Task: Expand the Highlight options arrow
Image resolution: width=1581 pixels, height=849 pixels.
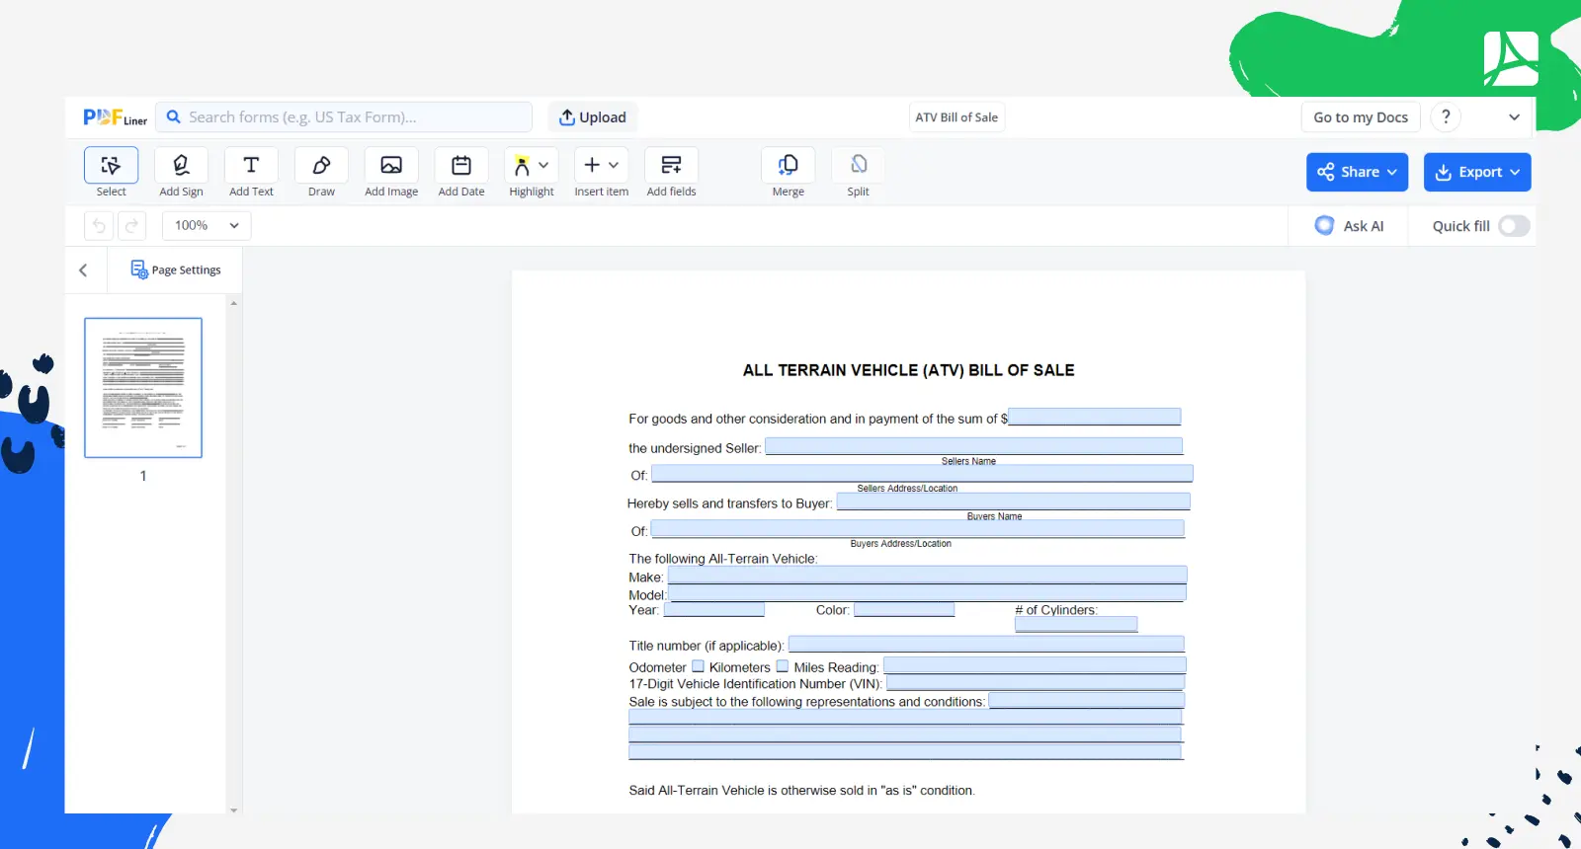Action: (x=543, y=165)
